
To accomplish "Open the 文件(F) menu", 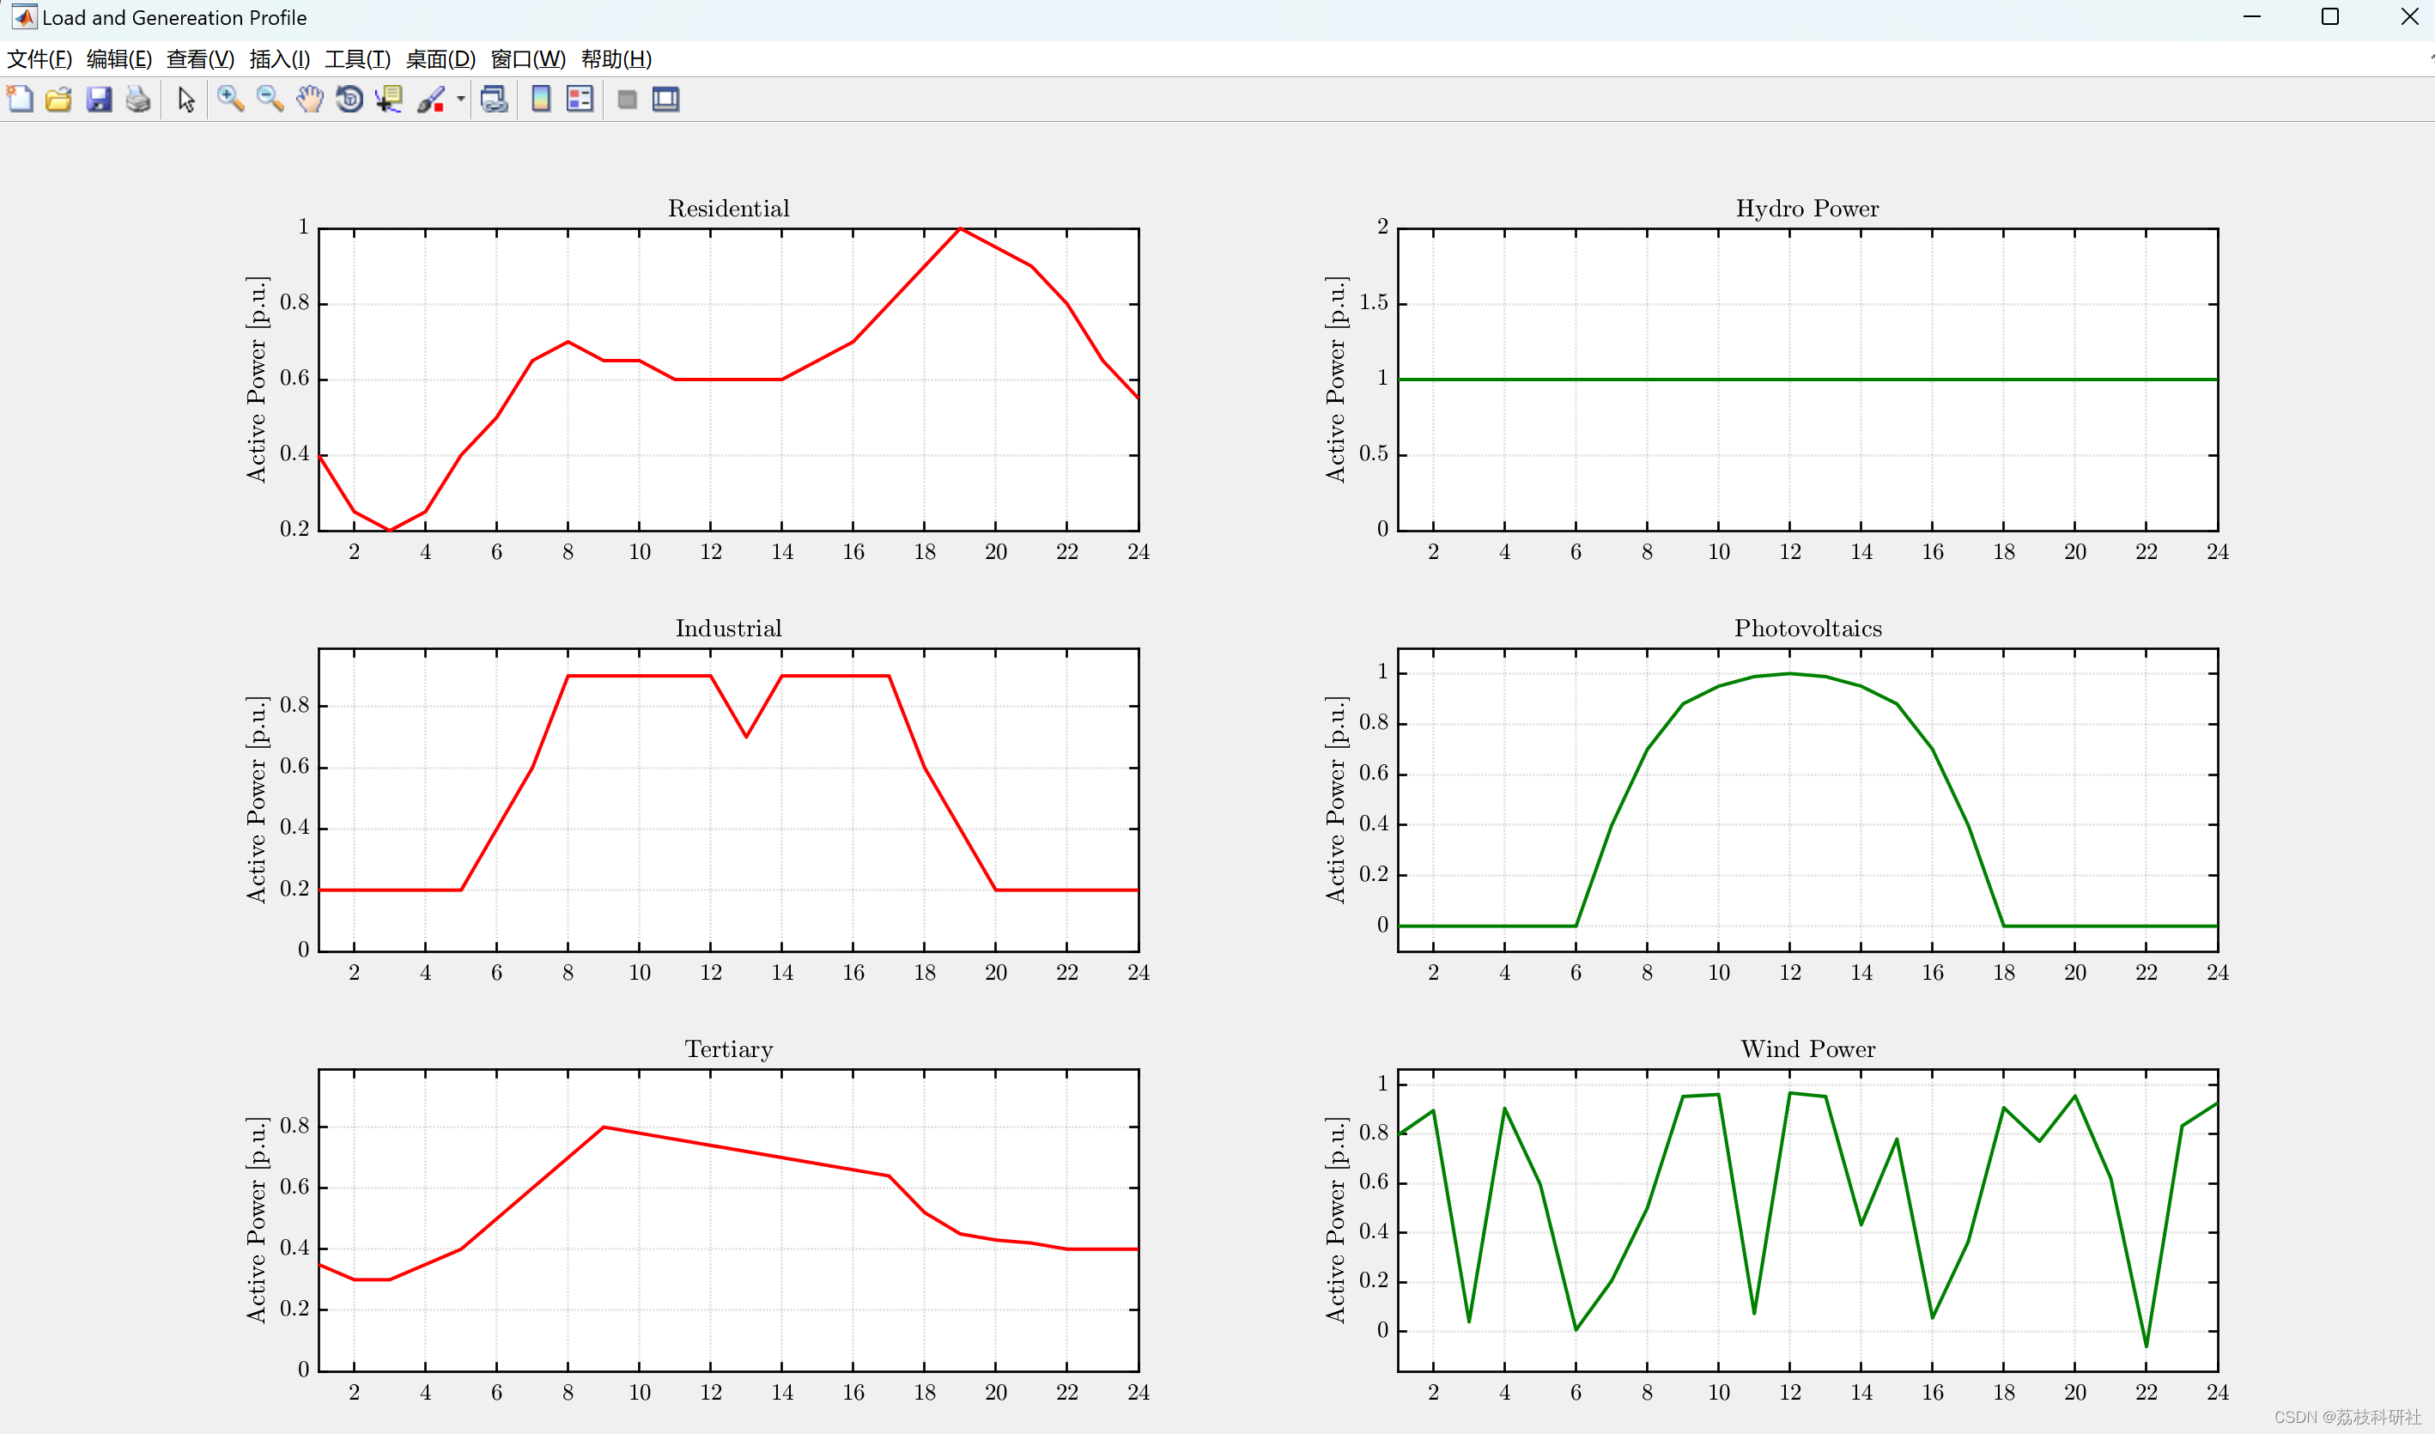I will (x=38, y=59).
